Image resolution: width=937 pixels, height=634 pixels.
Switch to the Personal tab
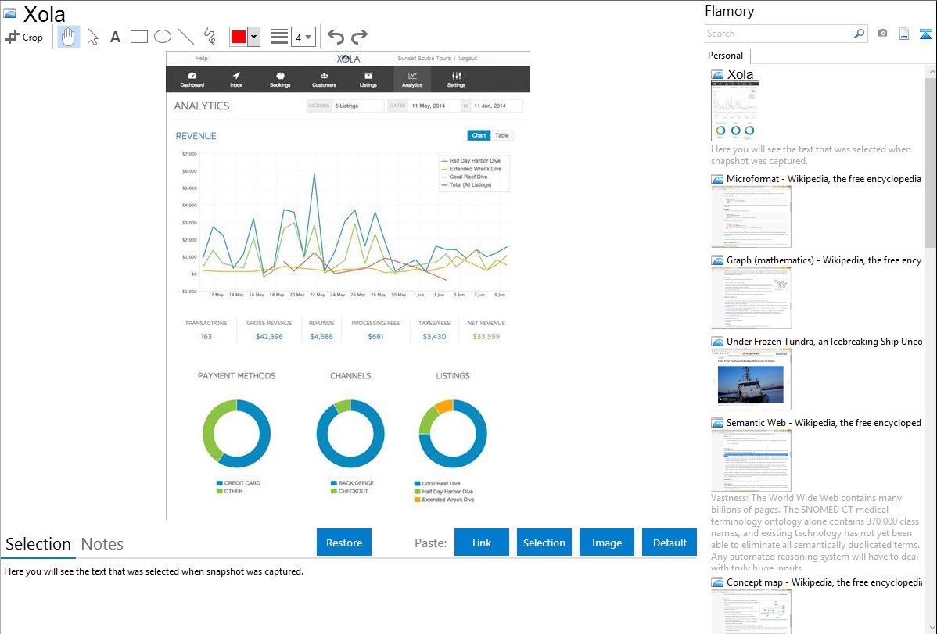tap(726, 55)
